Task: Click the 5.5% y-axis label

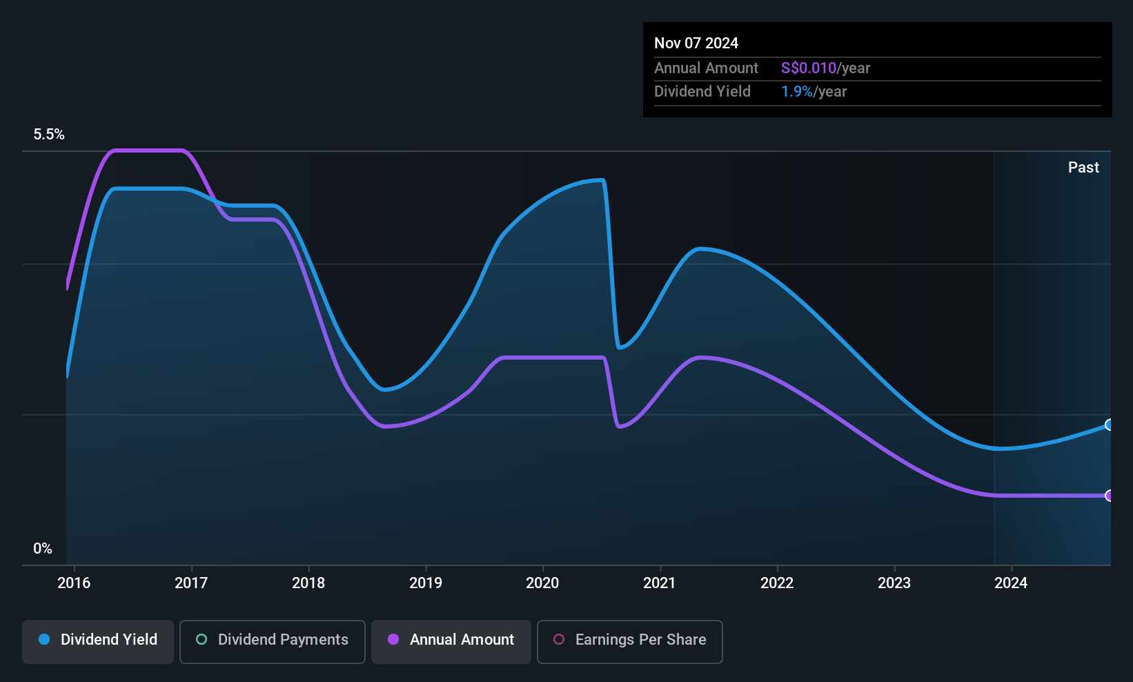Action: (x=49, y=135)
